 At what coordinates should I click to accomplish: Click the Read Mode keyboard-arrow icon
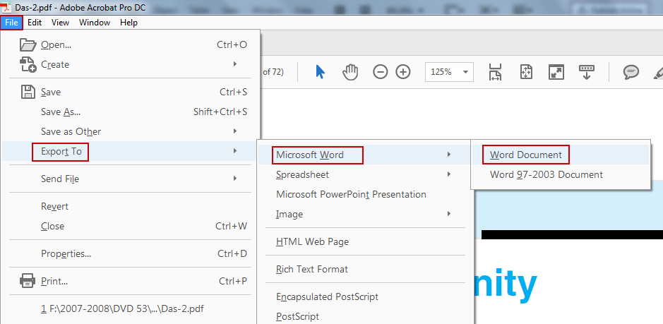[587, 72]
